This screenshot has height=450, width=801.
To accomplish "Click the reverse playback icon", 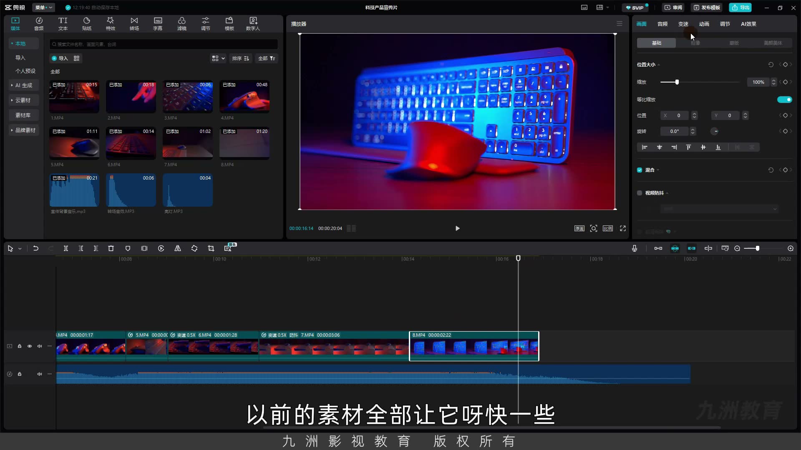I will click(x=161, y=248).
